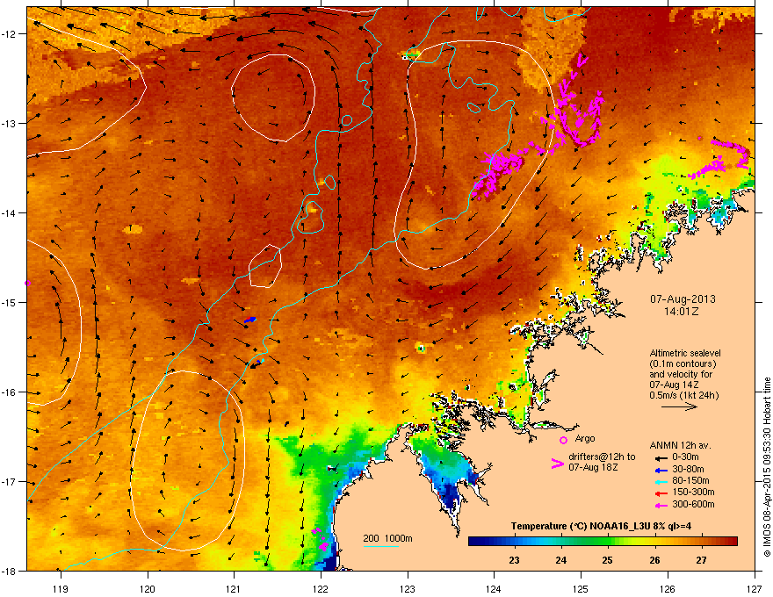Click the latitude axis label '-16'
This screenshot has width=773, height=597.
click(9, 392)
